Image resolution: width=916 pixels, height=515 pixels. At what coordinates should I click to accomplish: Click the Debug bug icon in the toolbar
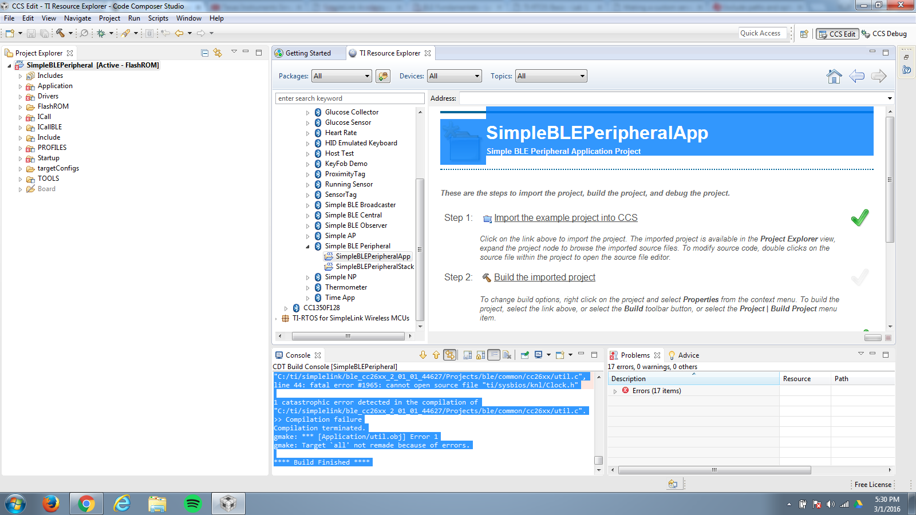pyautogui.click(x=101, y=33)
